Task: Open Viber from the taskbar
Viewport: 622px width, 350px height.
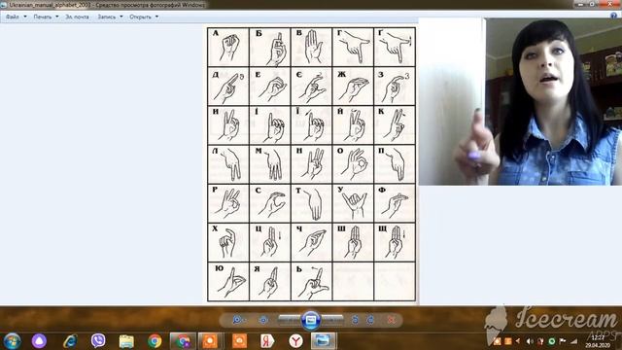Action: coord(98,341)
